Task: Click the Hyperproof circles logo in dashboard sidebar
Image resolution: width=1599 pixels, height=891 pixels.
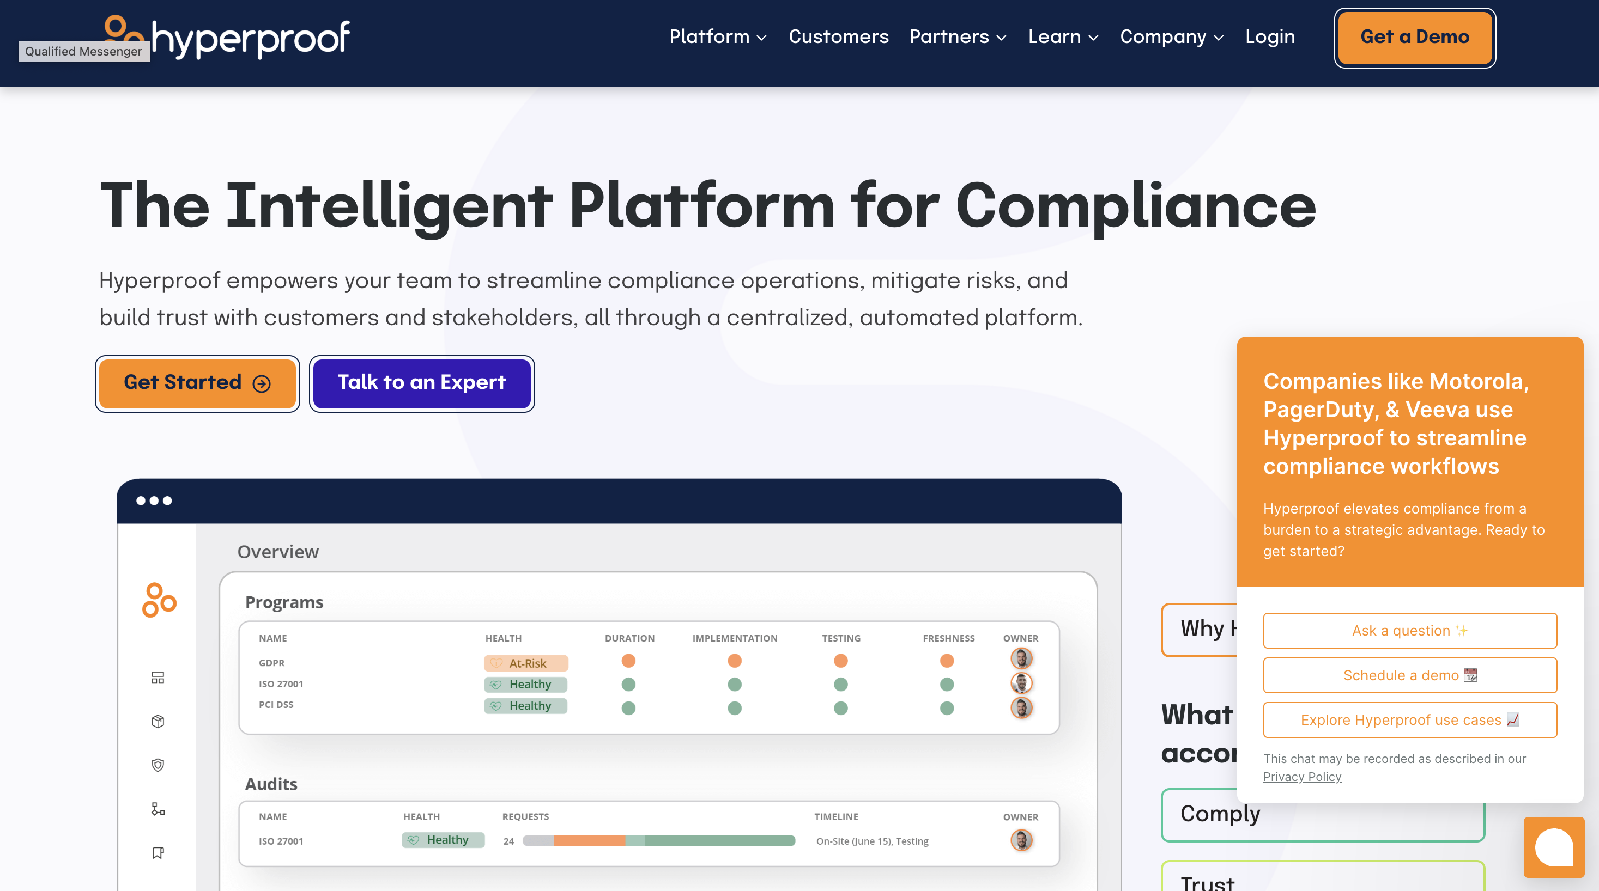Action: [159, 600]
